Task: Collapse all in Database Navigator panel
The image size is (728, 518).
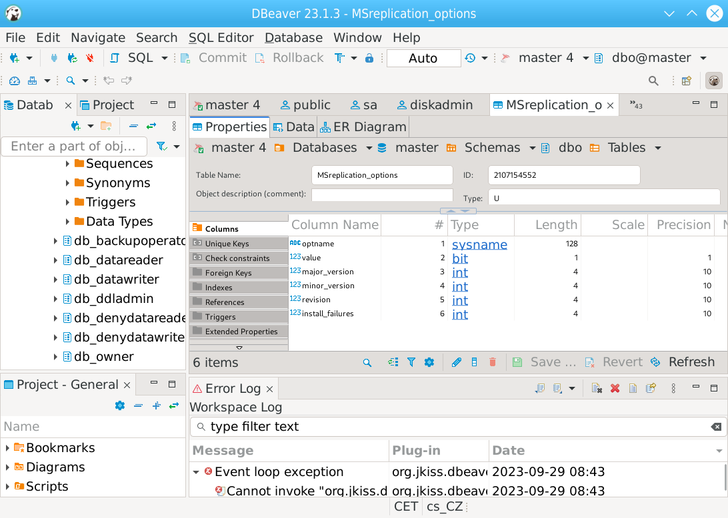Action: (133, 126)
